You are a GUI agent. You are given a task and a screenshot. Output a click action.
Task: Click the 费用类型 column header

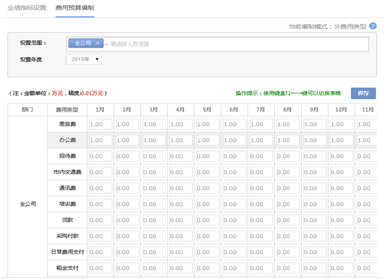[x=67, y=109]
